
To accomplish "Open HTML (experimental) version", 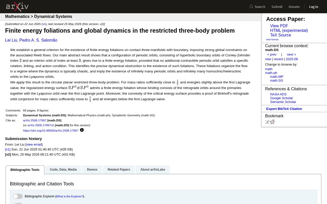I will pos(289,31).
